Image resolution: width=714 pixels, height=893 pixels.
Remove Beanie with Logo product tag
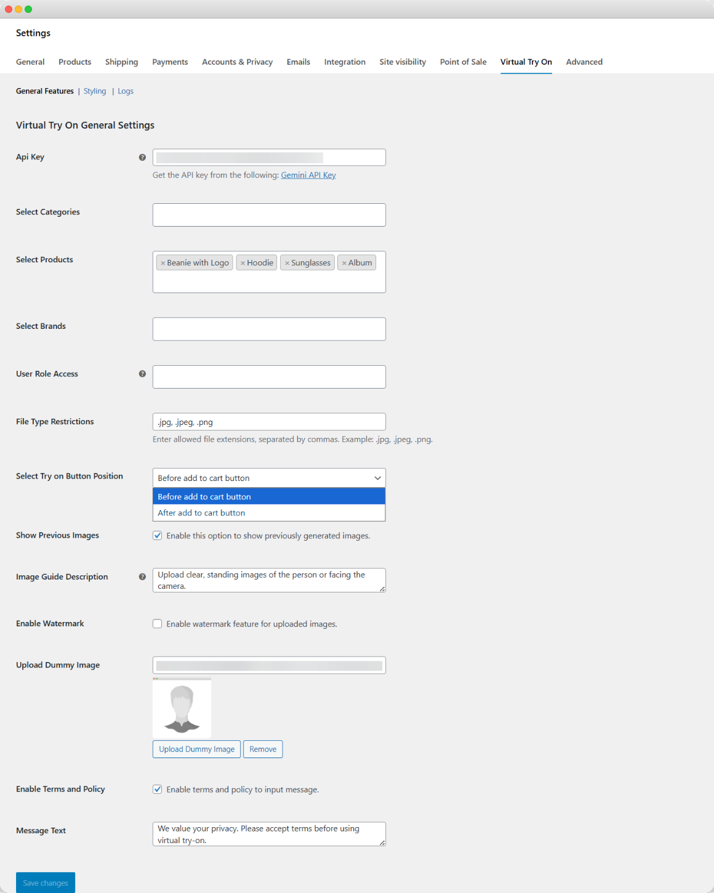tap(162, 263)
